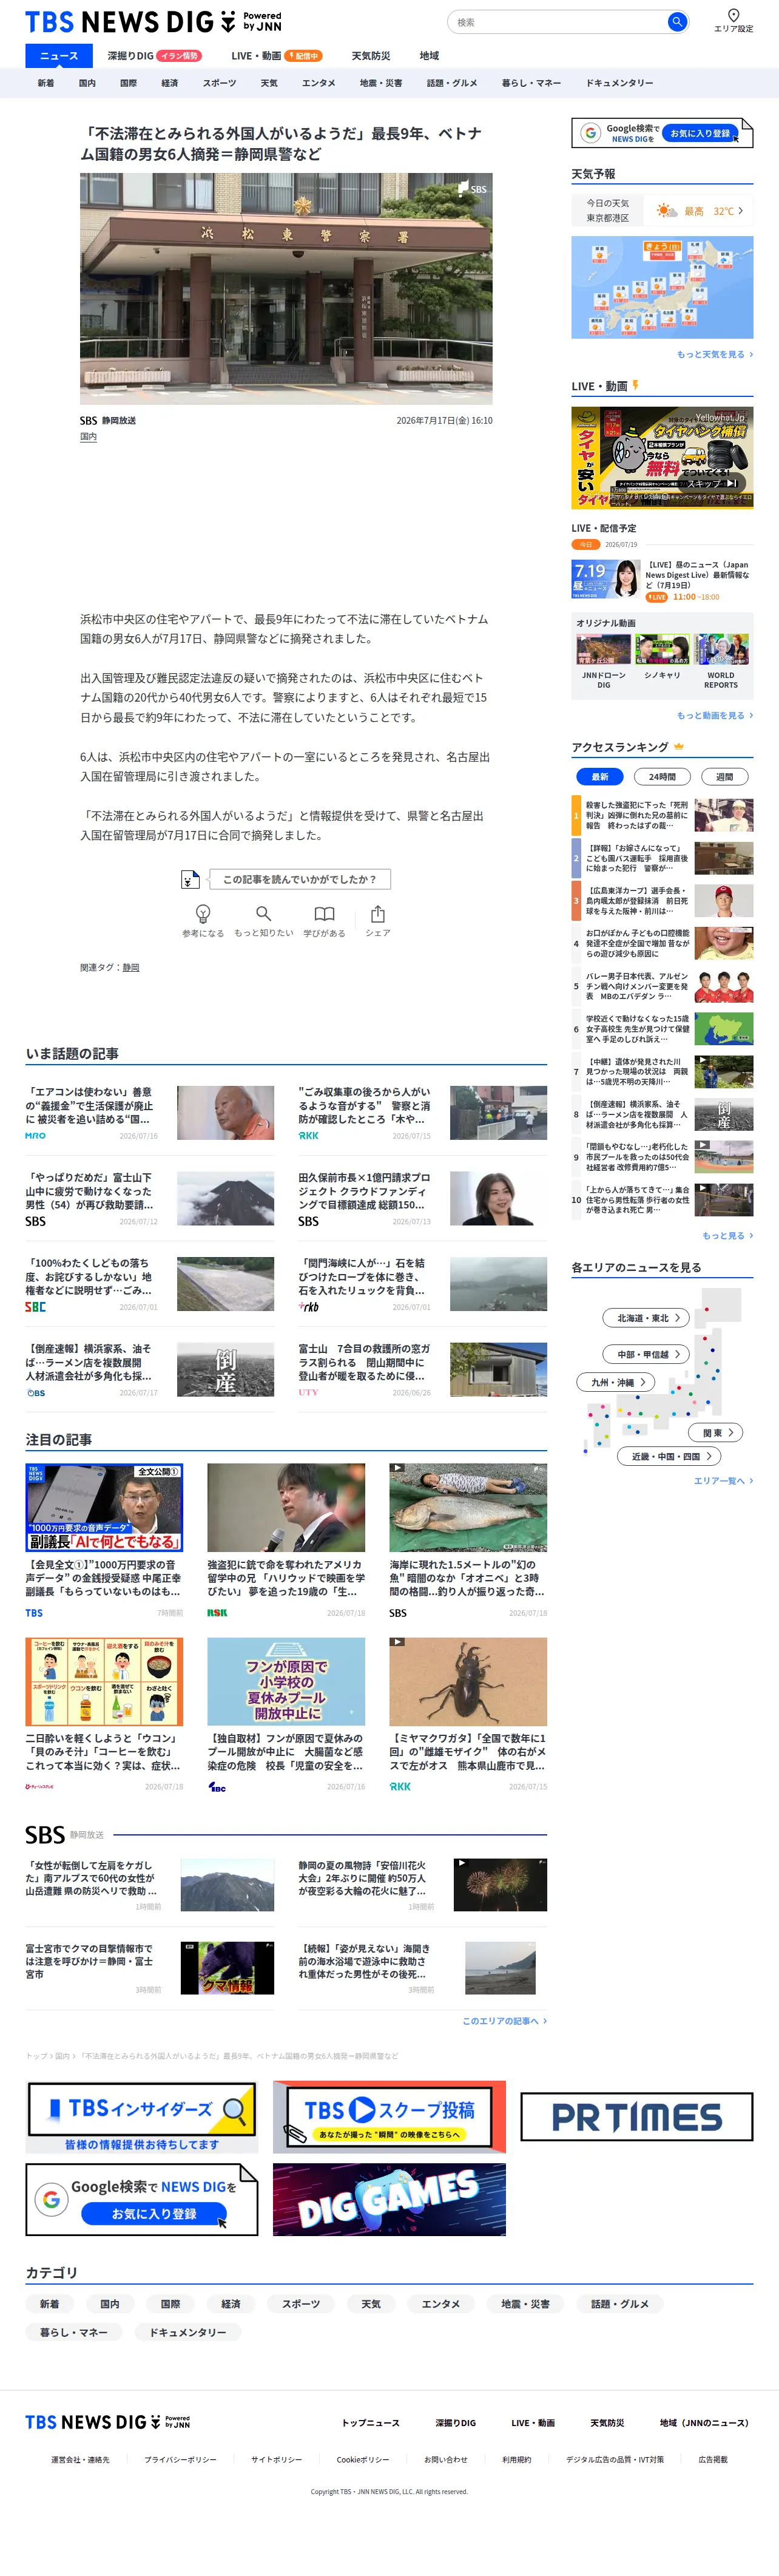Click the 学びがある open book icon
The height and width of the screenshot is (2576, 779).
tap(324, 914)
